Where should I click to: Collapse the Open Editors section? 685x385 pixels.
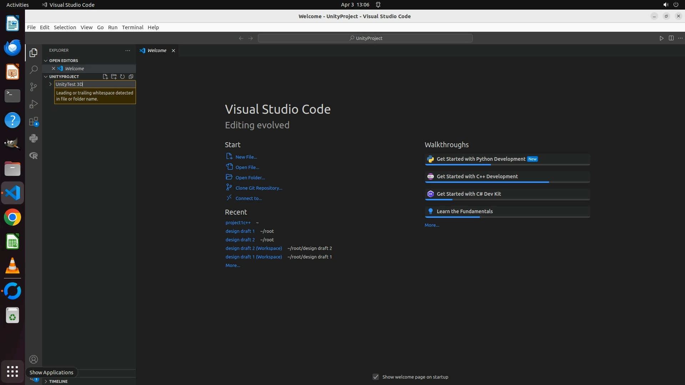pos(46,61)
